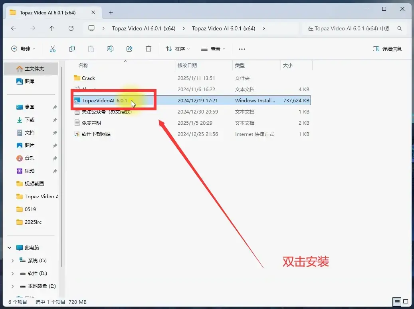
Task: Share the selected file via toolbar icon
Action: (129, 49)
